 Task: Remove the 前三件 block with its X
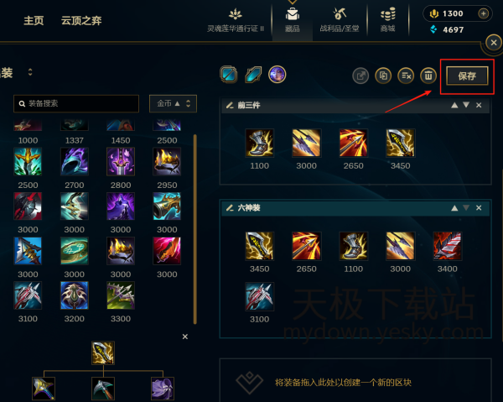(479, 105)
